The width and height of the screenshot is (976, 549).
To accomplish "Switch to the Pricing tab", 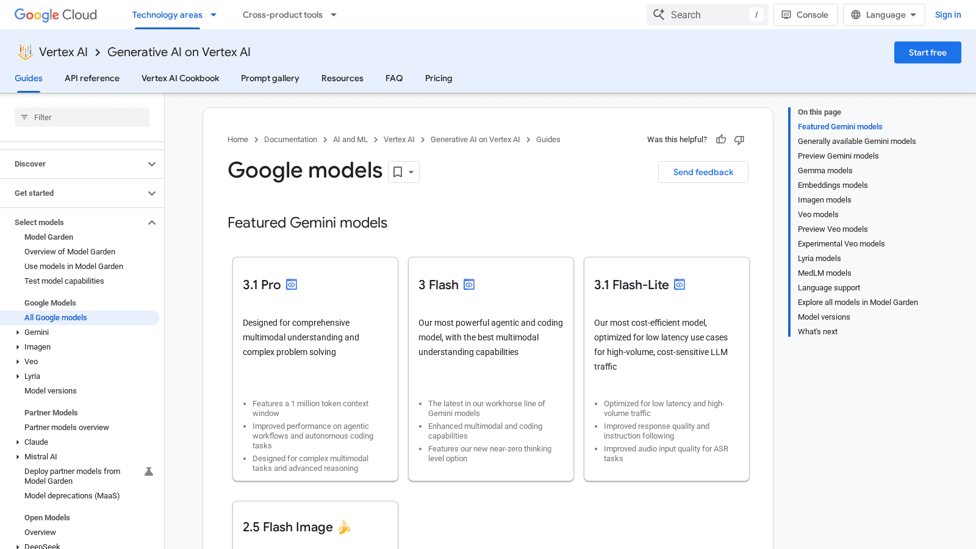I will (438, 78).
